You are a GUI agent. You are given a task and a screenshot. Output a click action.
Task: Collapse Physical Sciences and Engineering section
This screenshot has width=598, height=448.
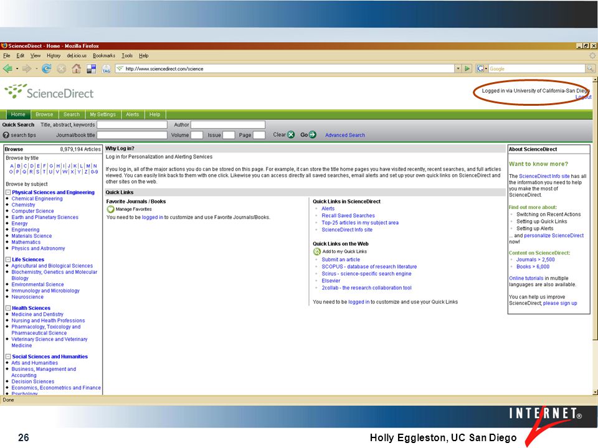[8, 193]
